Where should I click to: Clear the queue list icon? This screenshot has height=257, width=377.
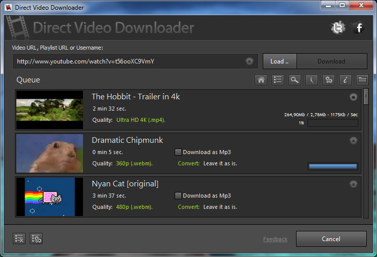[19, 239]
